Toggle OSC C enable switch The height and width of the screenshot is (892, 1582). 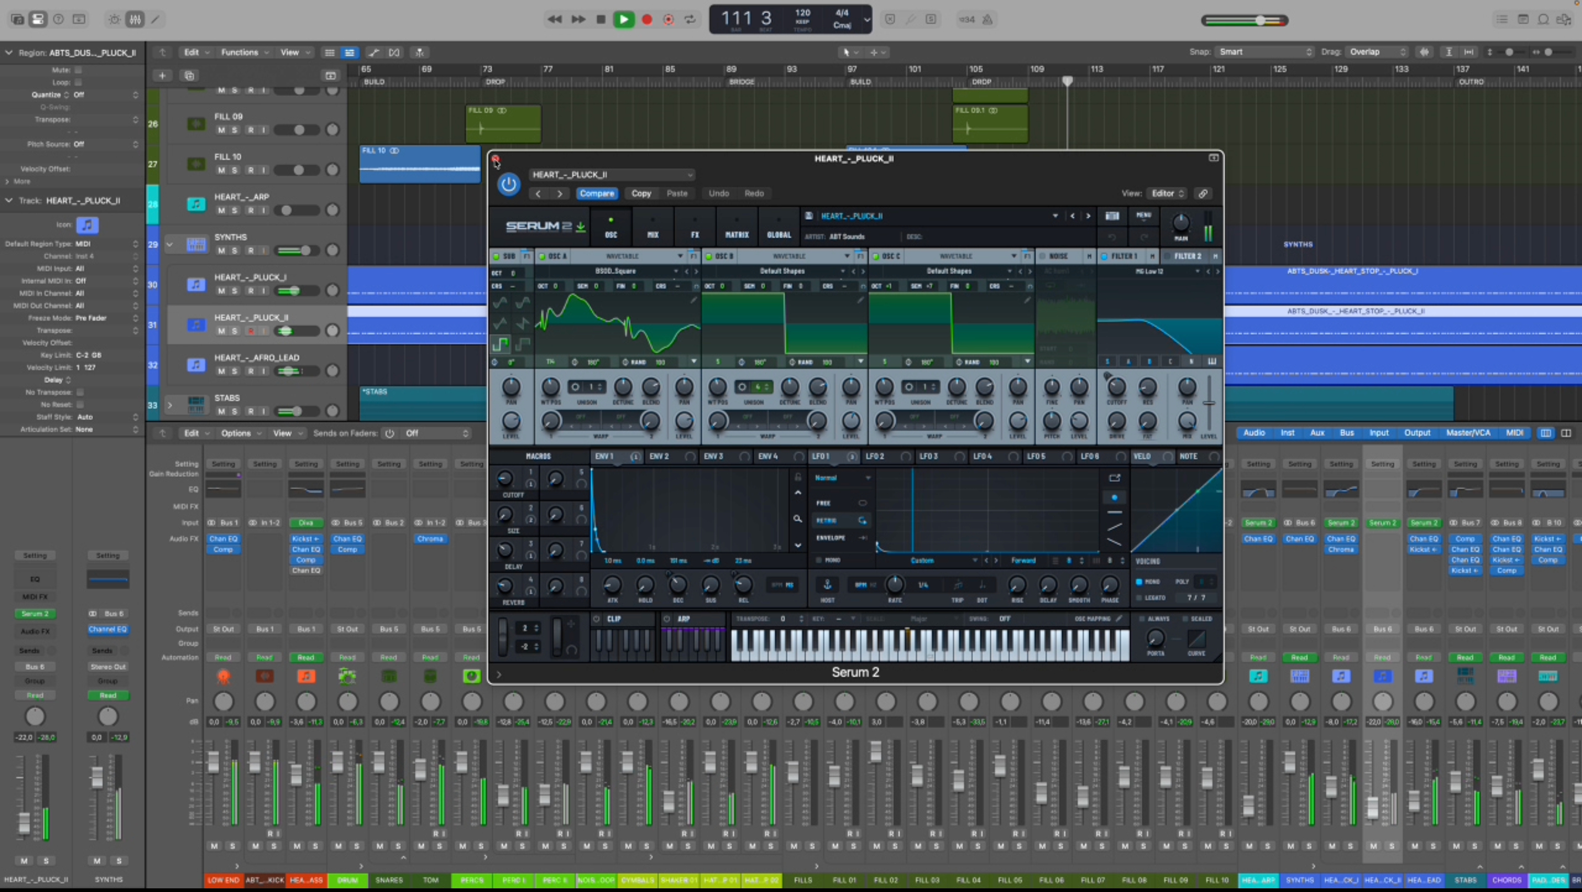pyautogui.click(x=876, y=256)
